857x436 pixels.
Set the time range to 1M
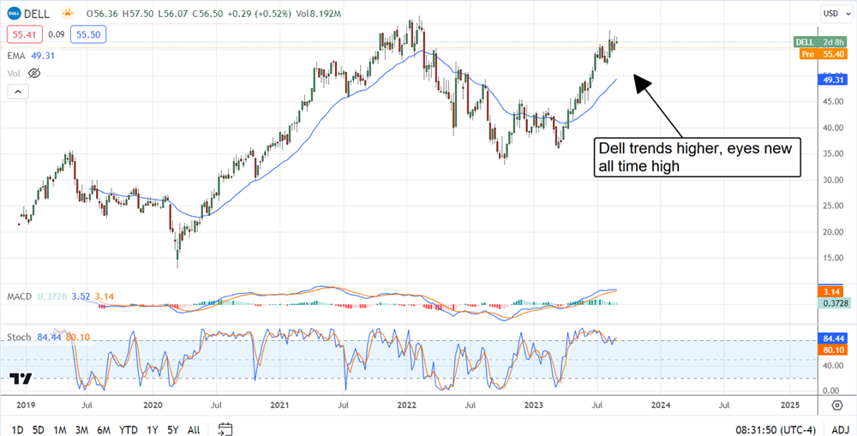pyautogui.click(x=60, y=430)
